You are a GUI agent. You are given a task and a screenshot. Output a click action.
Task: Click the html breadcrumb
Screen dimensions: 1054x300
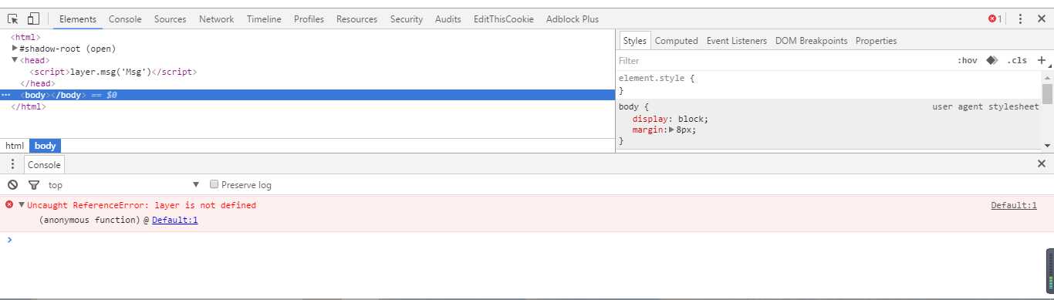(x=15, y=146)
